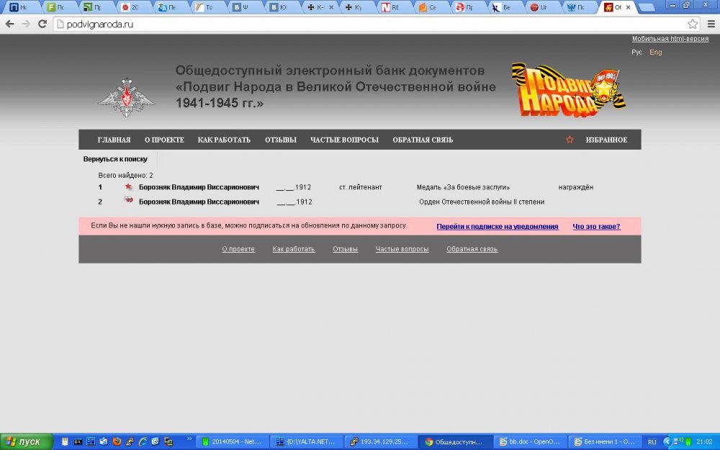Click the Подвиг Народа logo banner
Screen dimensions: 720x450
click(569, 89)
